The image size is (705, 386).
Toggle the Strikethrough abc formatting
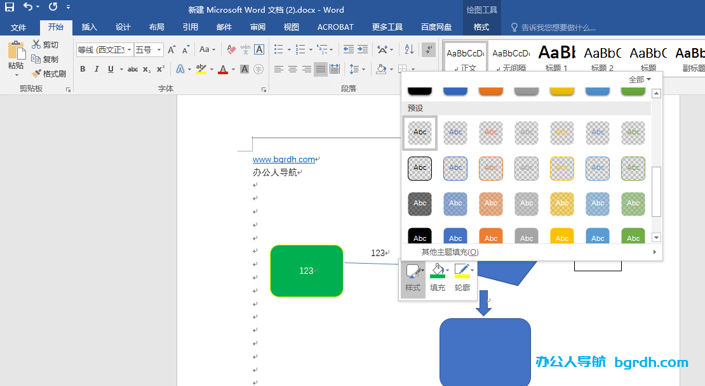(x=131, y=68)
